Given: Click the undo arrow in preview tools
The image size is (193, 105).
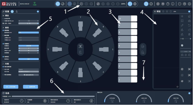Looking at the screenshot, I should point(189,25).
